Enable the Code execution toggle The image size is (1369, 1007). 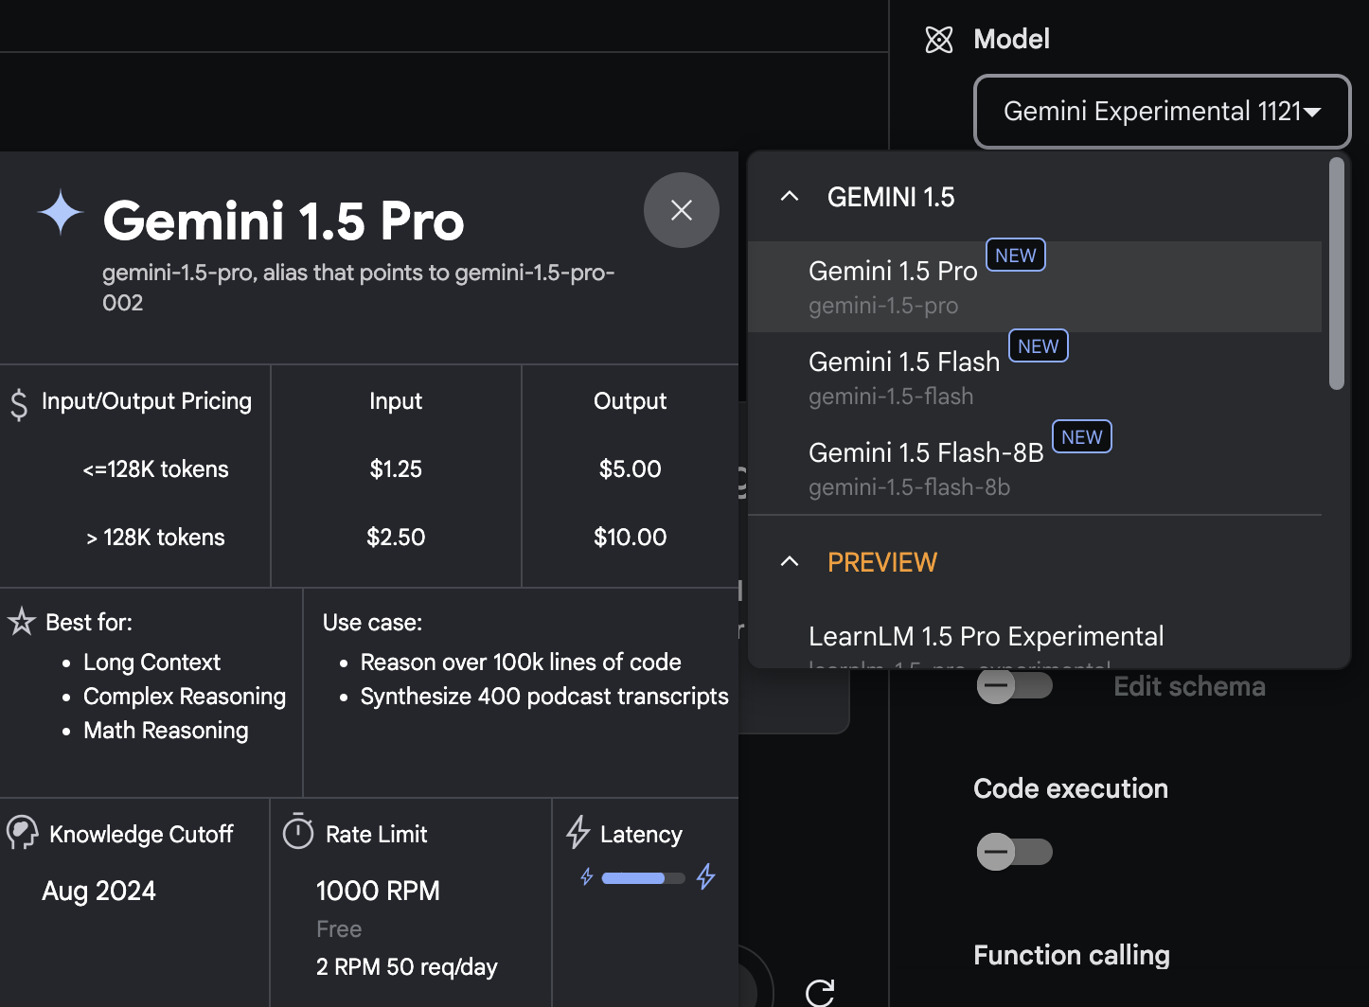pyautogui.click(x=1014, y=851)
